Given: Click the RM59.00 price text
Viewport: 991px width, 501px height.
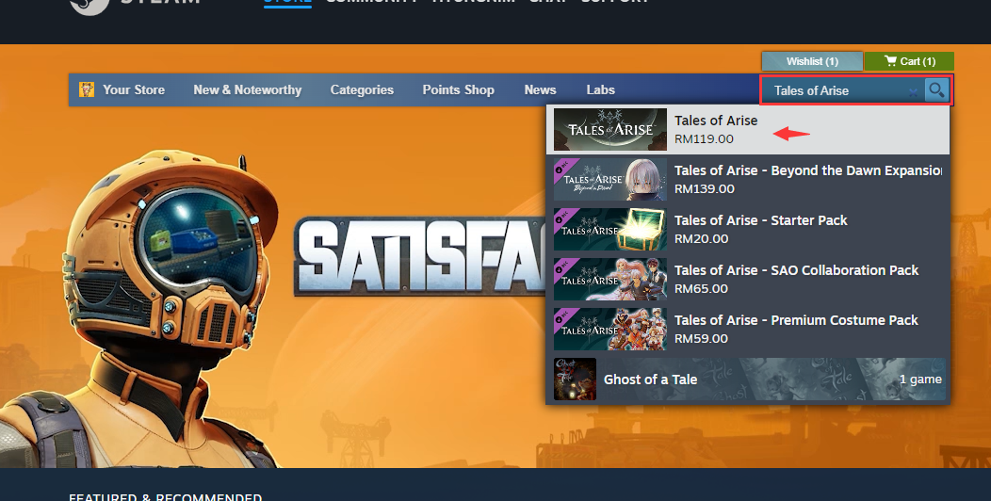Looking at the screenshot, I should (701, 339).
